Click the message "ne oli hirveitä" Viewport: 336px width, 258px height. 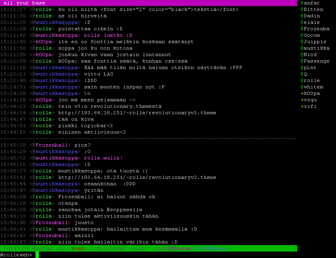pyautogui.click(x=82, y=16)
